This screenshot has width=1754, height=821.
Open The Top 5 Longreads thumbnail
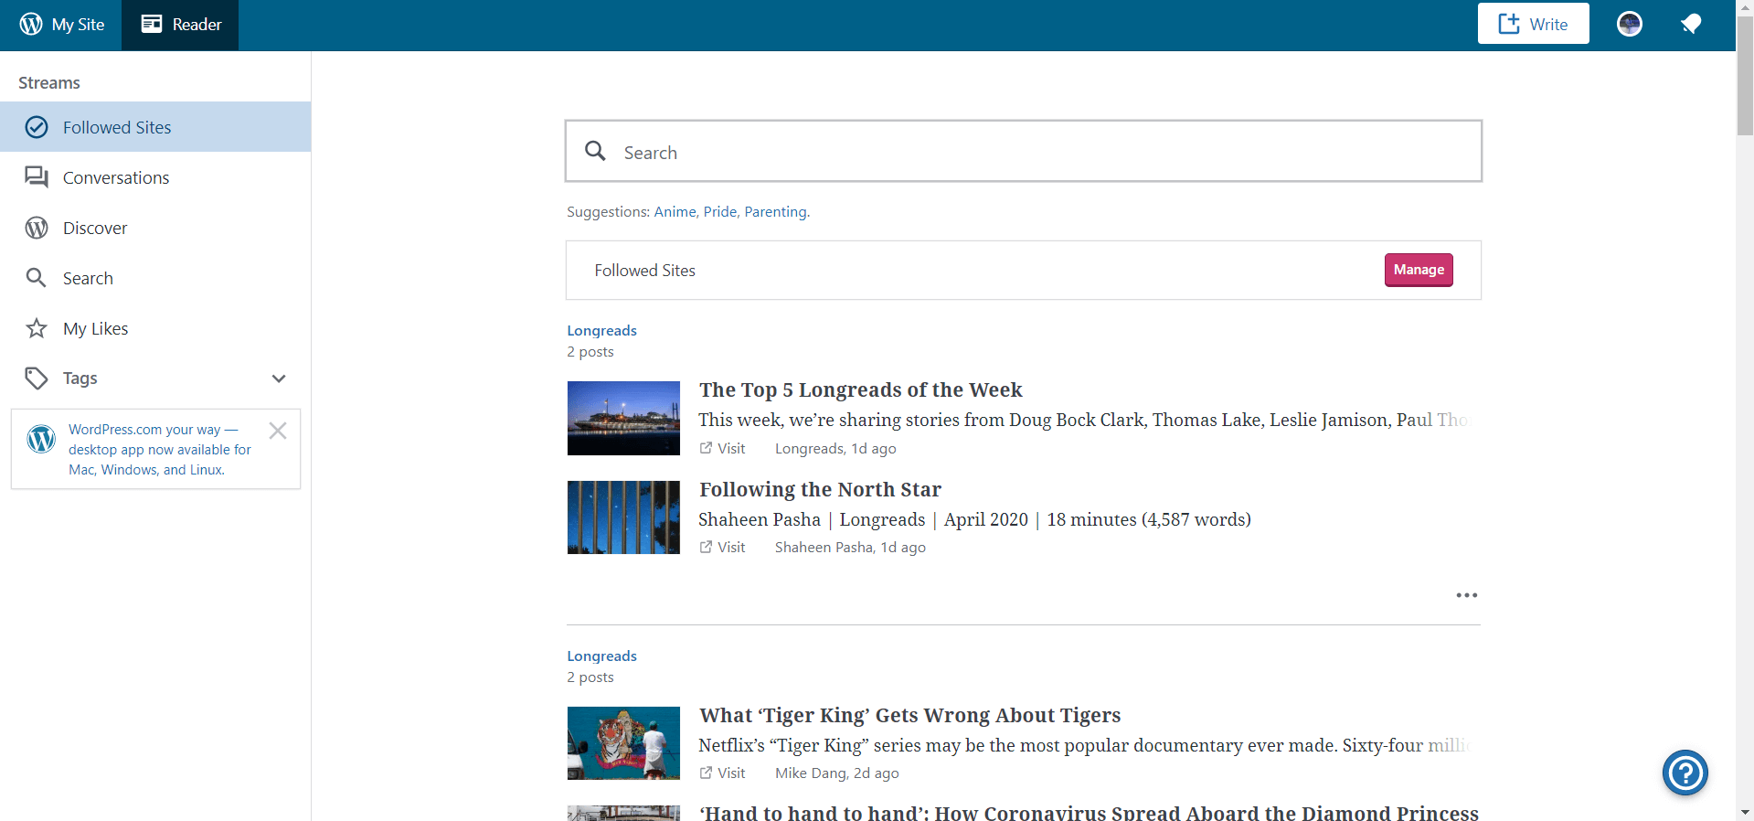tap(623, 418)
